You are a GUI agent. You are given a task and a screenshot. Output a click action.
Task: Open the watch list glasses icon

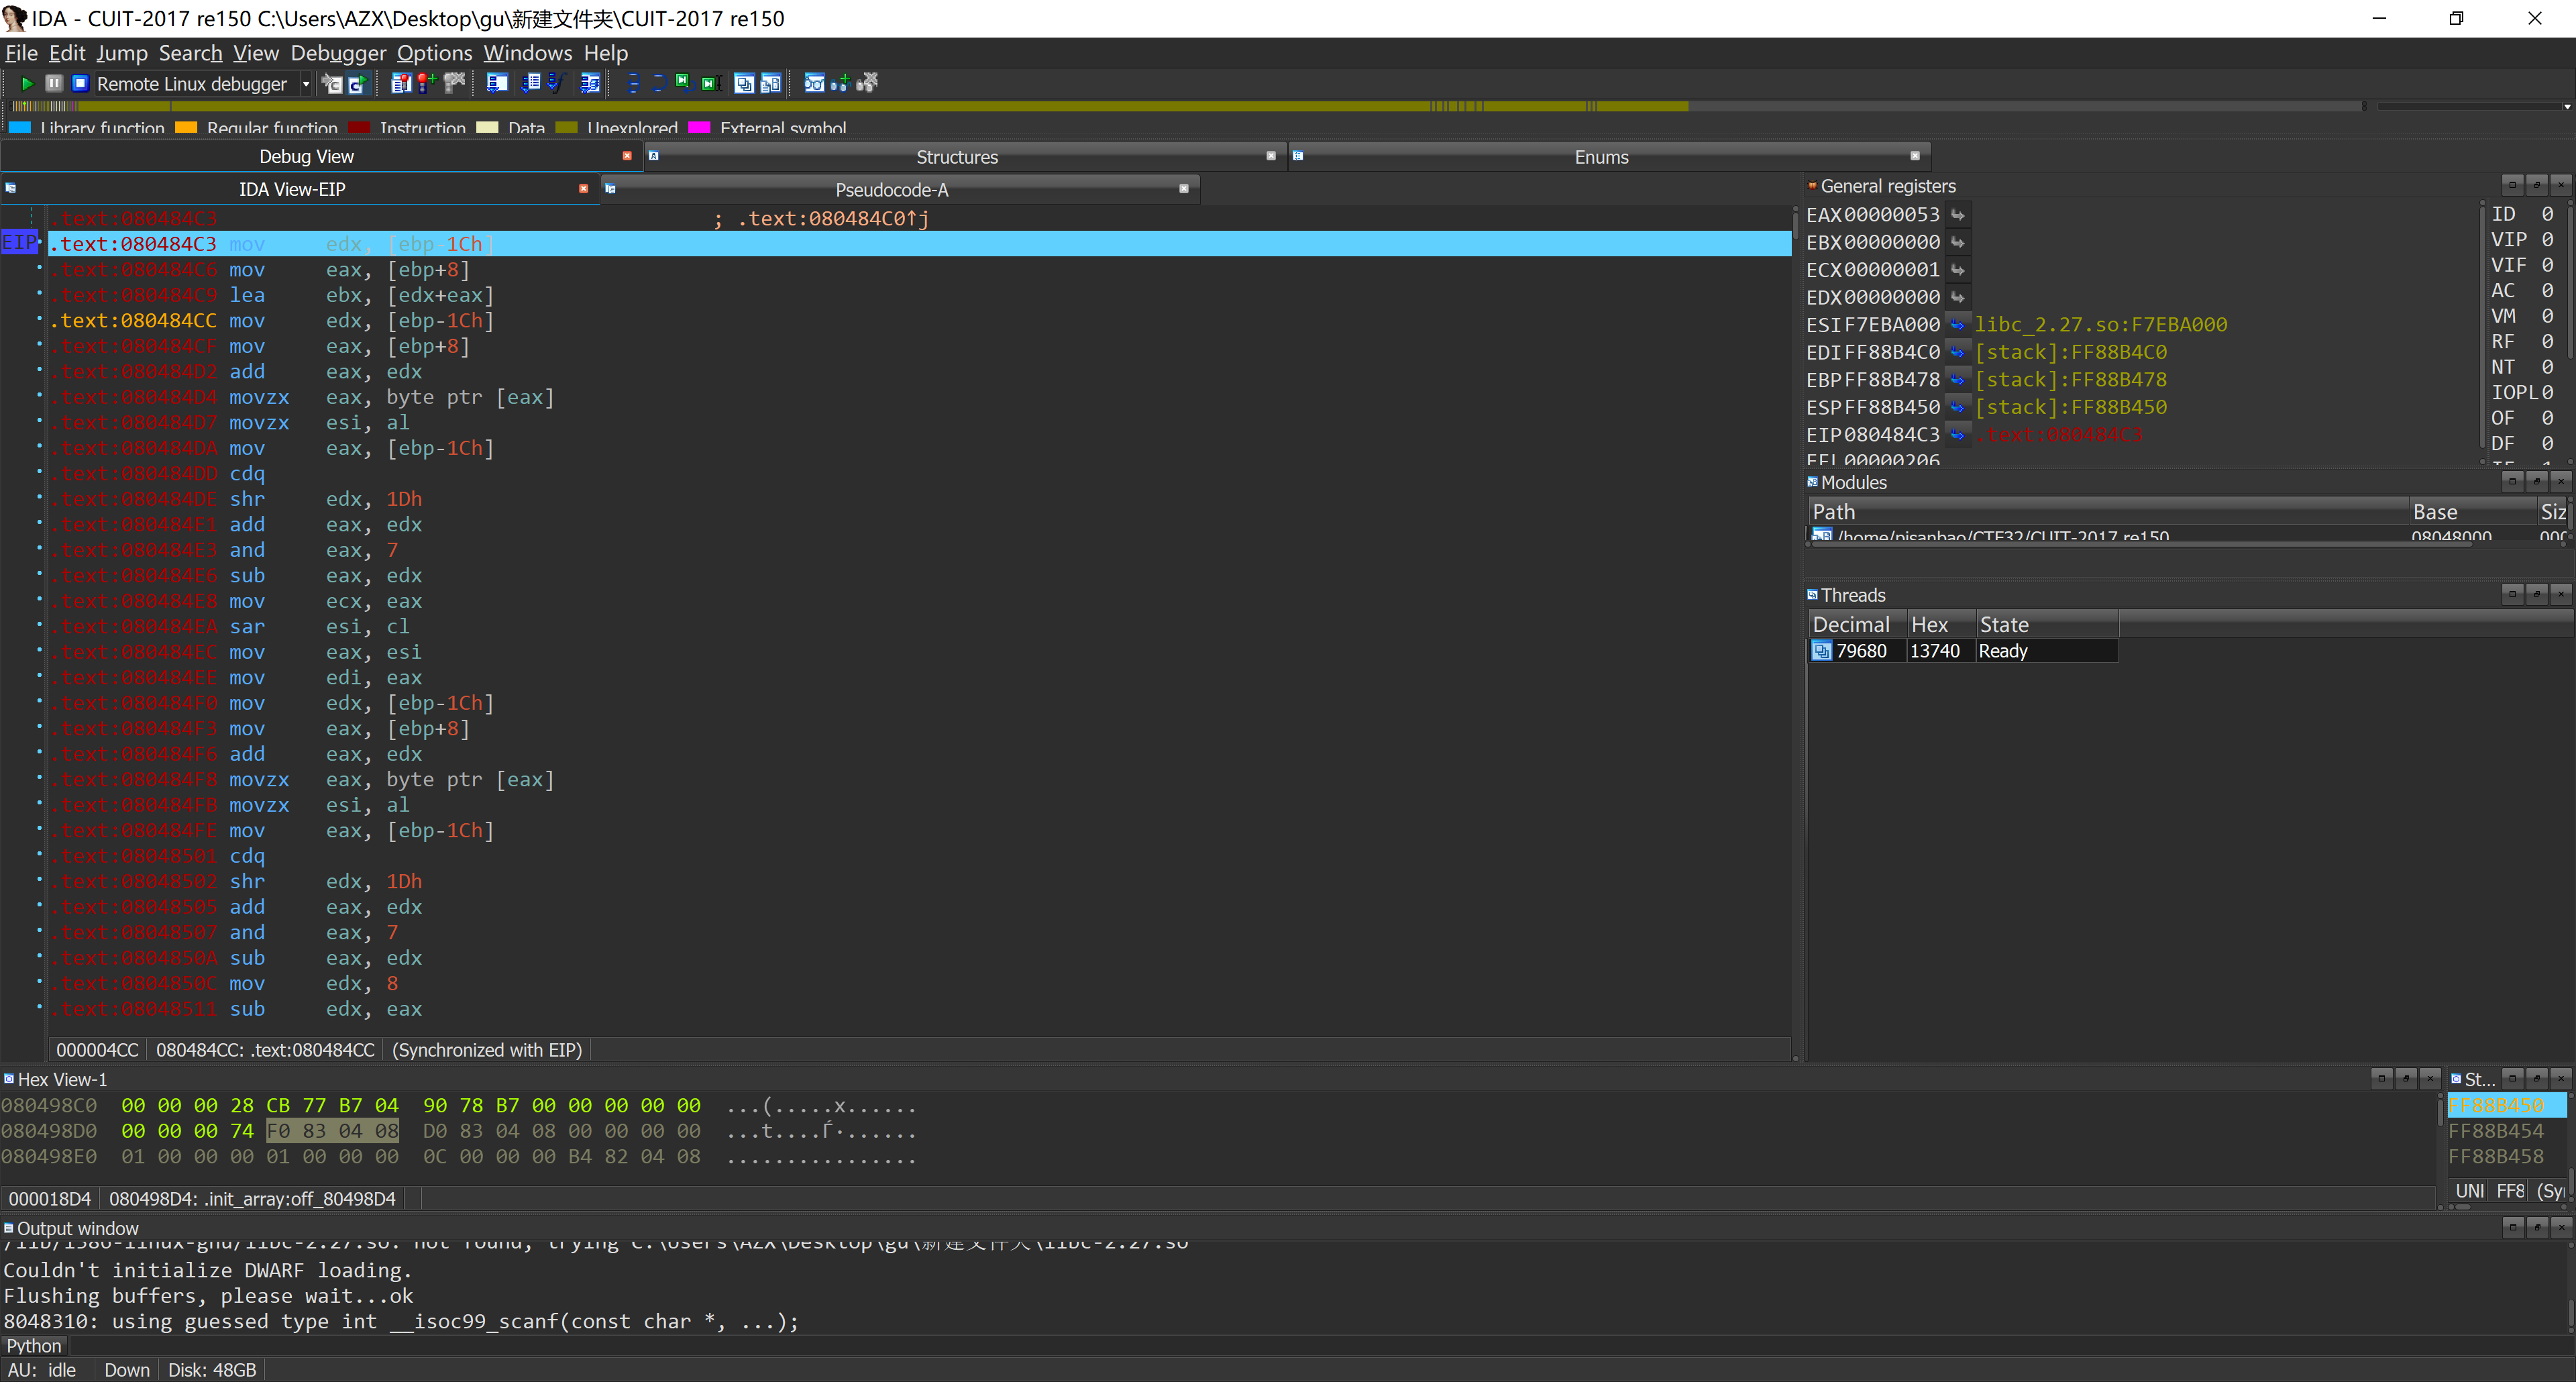[x=815, y=83]
